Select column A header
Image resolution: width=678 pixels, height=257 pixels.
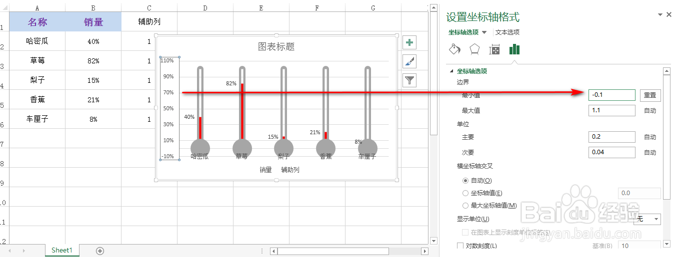click(x=37, y=8)
